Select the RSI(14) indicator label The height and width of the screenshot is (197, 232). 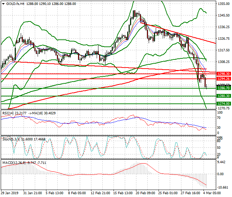point(8,113)
